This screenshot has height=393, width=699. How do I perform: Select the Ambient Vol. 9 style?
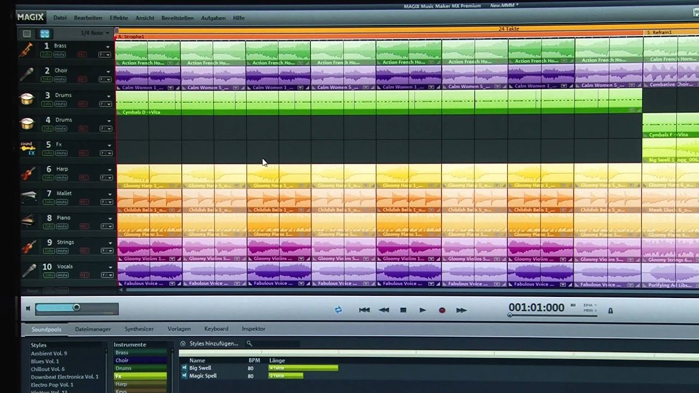[x=49, y=353]
